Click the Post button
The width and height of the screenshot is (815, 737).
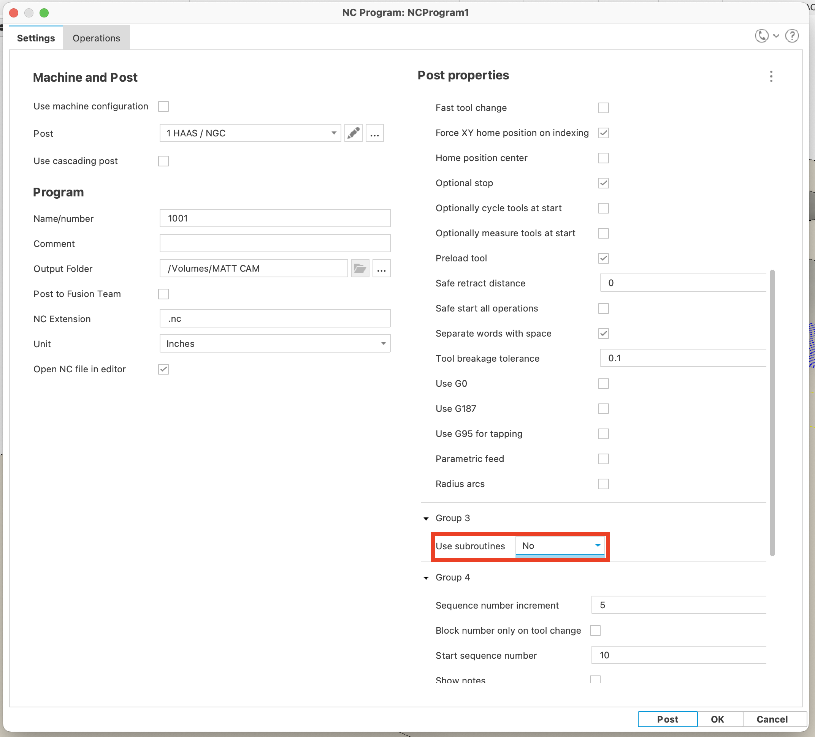668,719
